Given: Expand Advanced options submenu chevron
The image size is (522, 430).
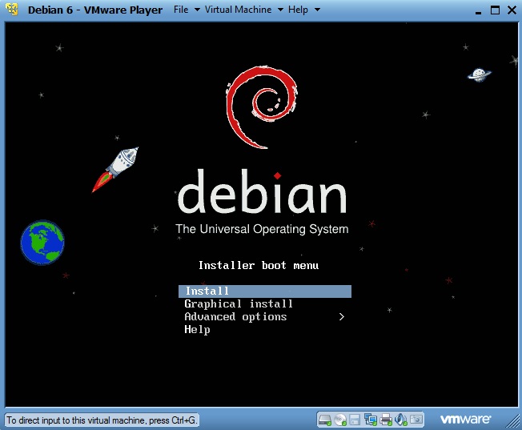Looking at the screenshot, I should pos(342,317).
